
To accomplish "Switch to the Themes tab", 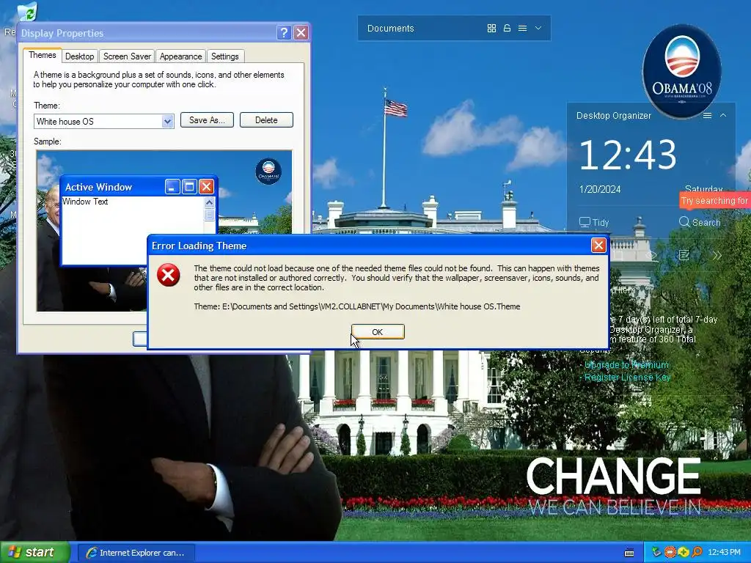I will 42,55.
